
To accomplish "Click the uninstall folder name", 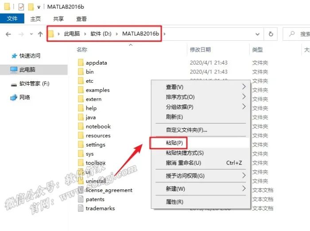I will tap(96, 181).
